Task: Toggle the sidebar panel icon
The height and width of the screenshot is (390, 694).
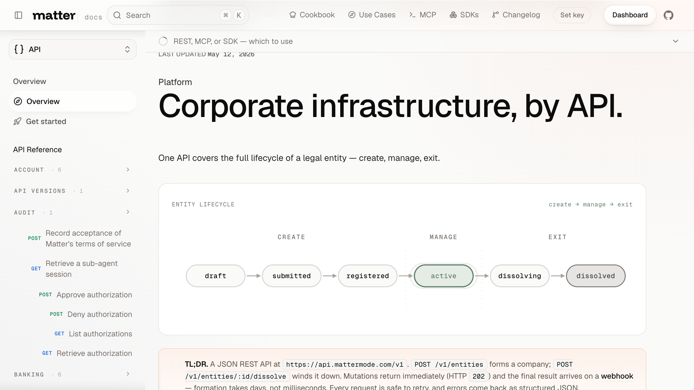Action: click(18, 15)
